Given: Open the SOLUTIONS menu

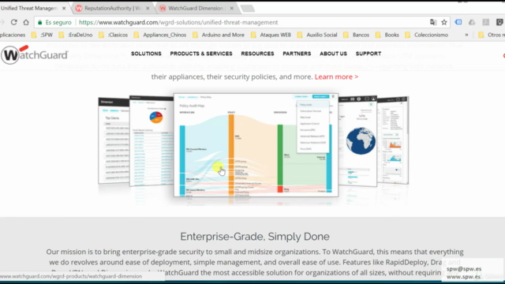Looking at the screenshot, I should 146,54.
